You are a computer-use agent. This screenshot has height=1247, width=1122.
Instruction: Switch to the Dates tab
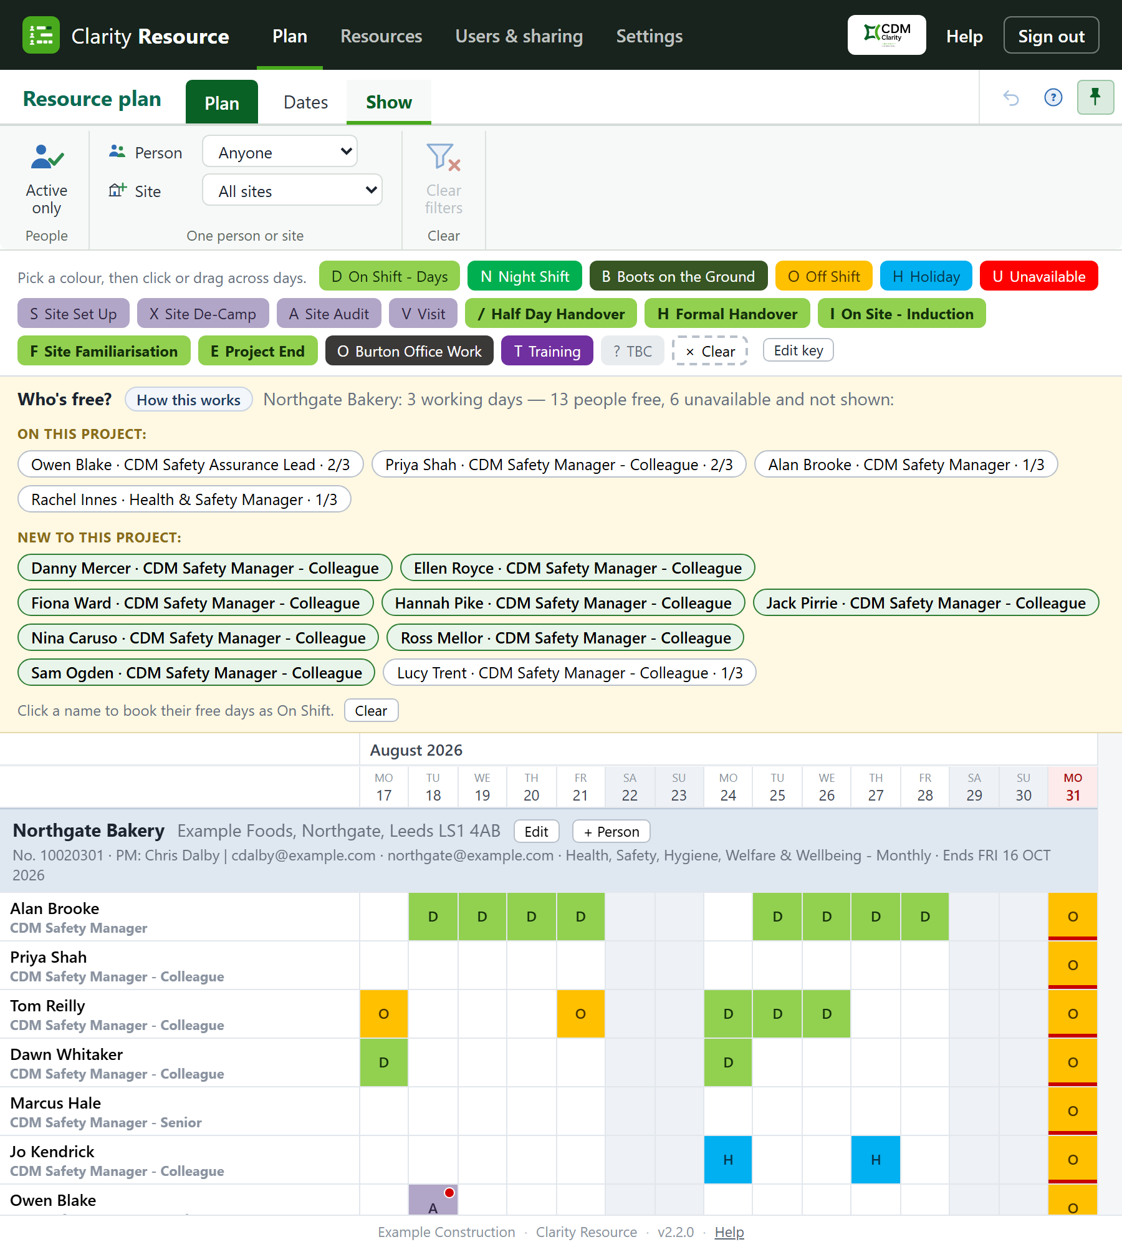(x=305, y=102)
